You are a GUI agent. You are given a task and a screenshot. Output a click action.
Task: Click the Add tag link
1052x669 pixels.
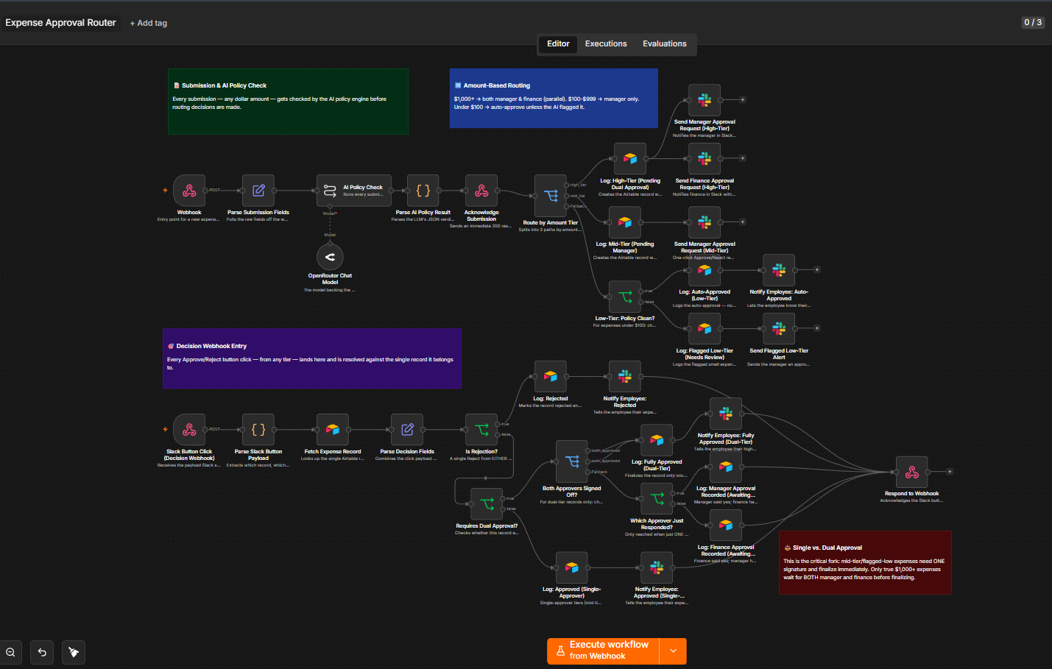(x=149, y=23)
